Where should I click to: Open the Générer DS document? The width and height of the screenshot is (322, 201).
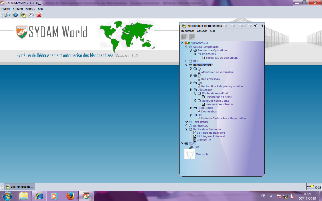point(204,140)
